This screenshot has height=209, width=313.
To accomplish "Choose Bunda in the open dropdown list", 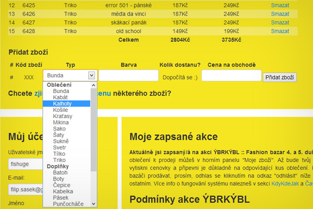I will coord(61,91).
